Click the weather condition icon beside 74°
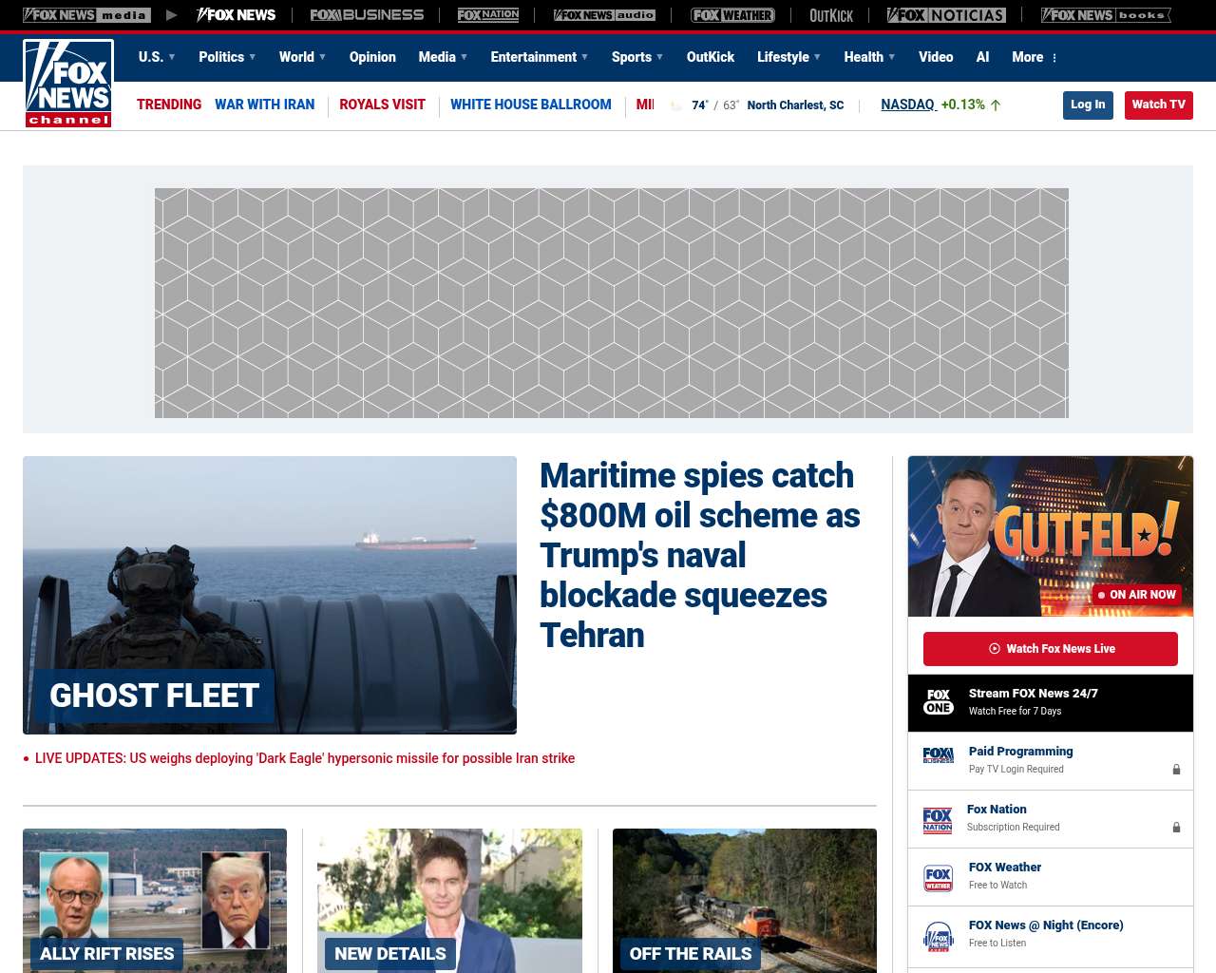 tap(676, 105)
